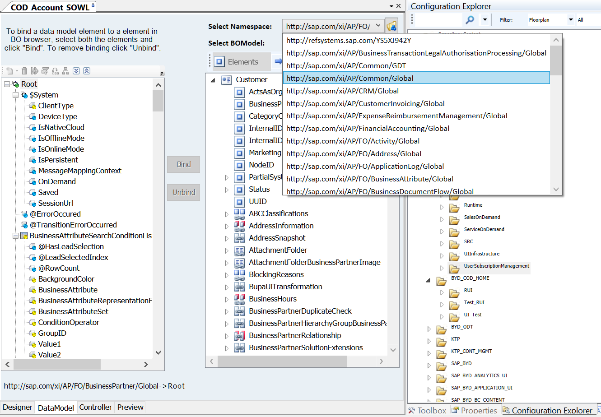Viewport: 601px width, 417px height.
Task: Select the MessageMappingContext tree item
Action: tap(79, 171)
